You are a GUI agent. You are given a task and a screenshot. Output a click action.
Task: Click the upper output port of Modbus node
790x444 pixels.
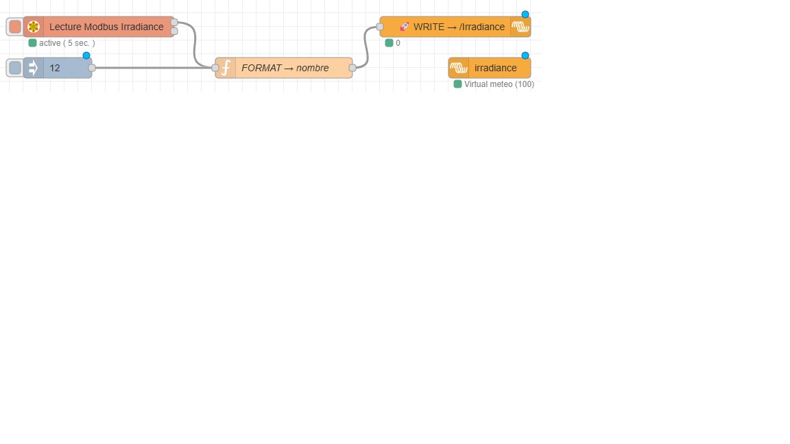[174, 22]
